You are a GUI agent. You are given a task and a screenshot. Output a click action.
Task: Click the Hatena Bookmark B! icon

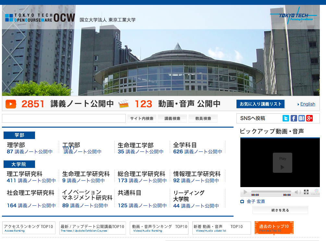302,118
